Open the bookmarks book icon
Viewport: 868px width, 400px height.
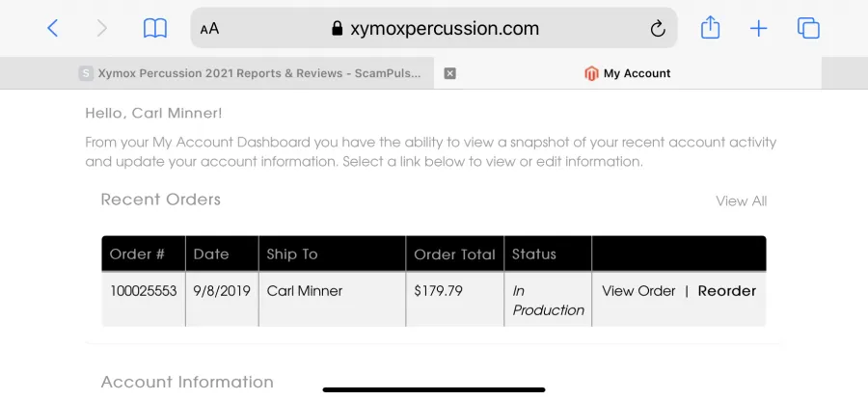click(x=155, y=28)
